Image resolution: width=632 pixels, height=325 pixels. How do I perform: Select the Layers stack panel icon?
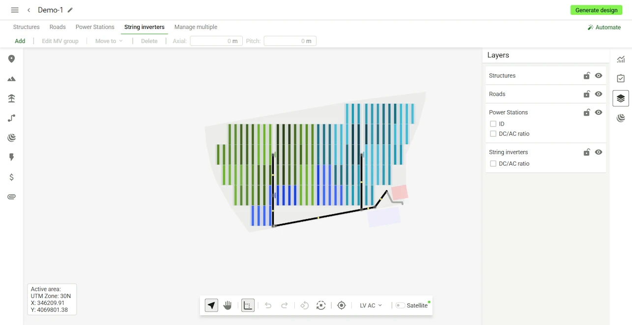click(x=621, y=98)
